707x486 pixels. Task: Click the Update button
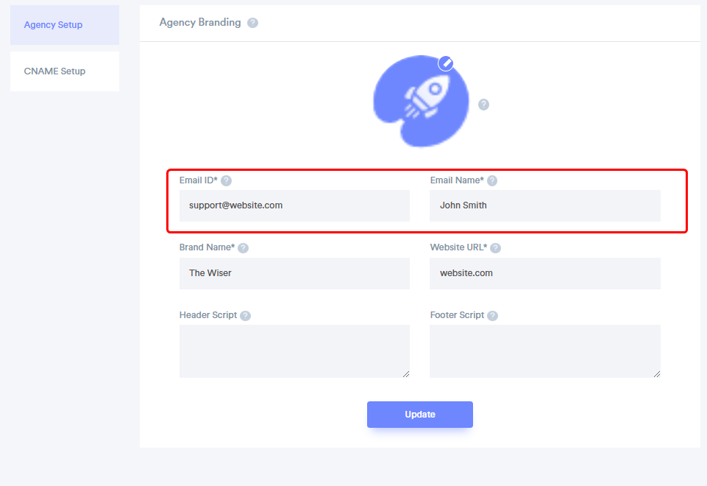pos(420,415)
